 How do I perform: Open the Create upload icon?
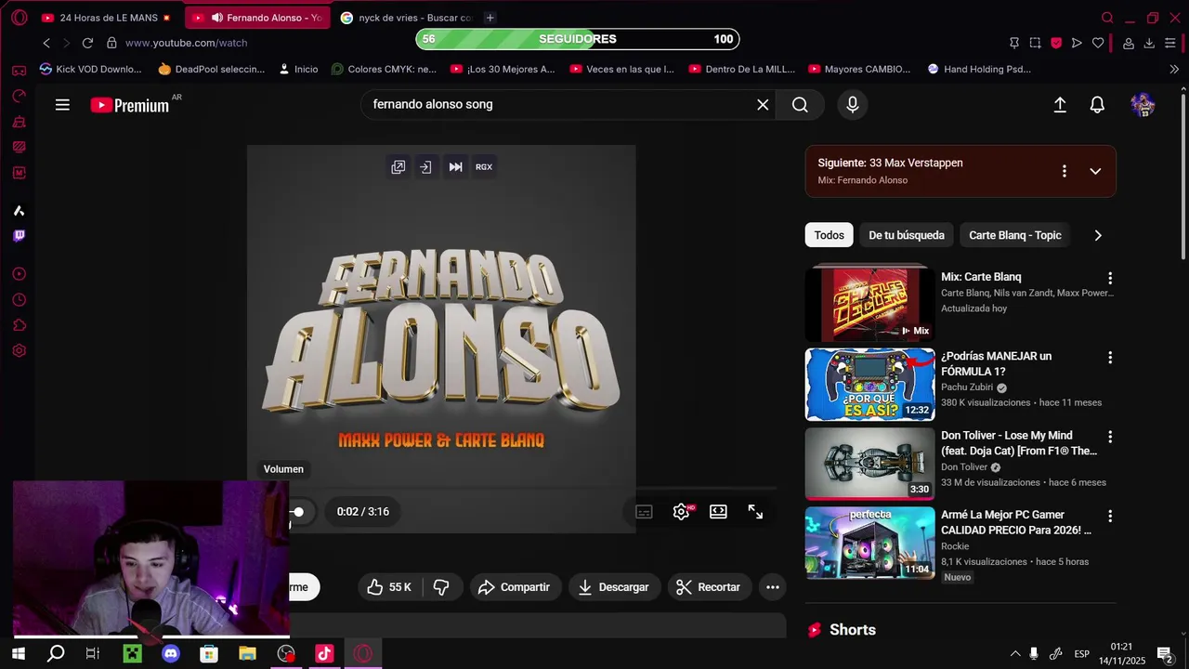pos(1060,105)
